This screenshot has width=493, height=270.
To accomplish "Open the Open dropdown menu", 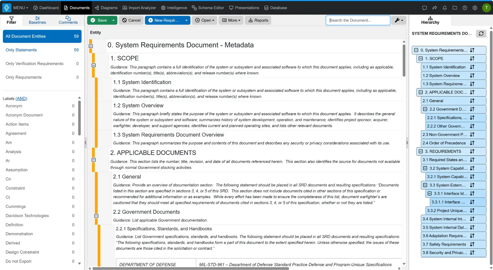I will (x=205, y=20).
